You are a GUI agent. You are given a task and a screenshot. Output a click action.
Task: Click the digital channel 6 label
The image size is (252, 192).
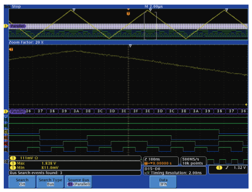pyautogui.click(x=6, y=120)
